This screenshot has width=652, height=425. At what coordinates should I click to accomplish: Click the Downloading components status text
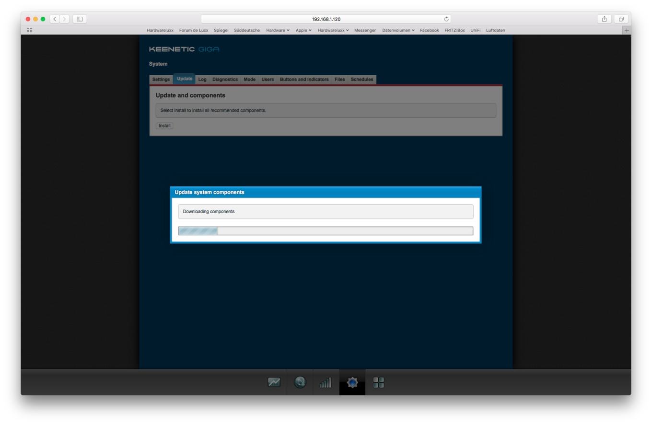209,211
